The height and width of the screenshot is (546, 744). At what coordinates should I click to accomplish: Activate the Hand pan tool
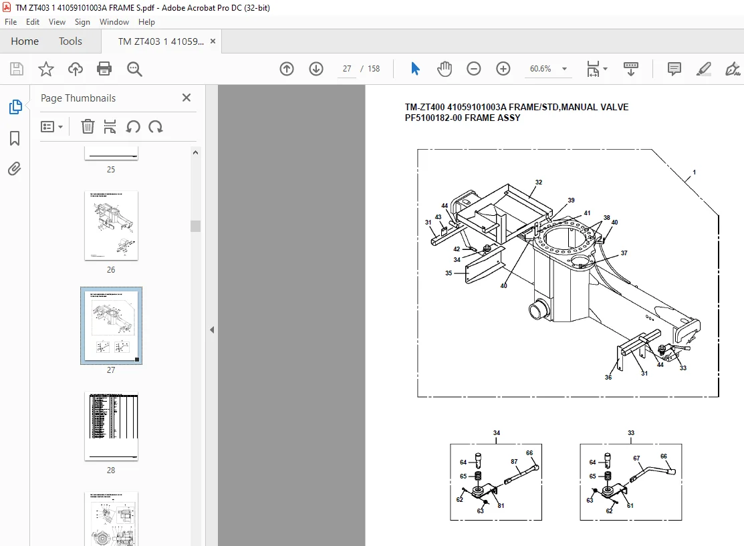coord(445,69)
